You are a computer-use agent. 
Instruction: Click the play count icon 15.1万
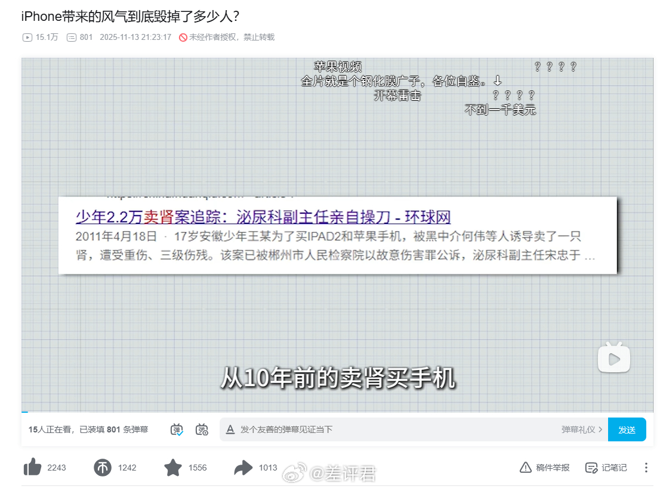[27, 38]
